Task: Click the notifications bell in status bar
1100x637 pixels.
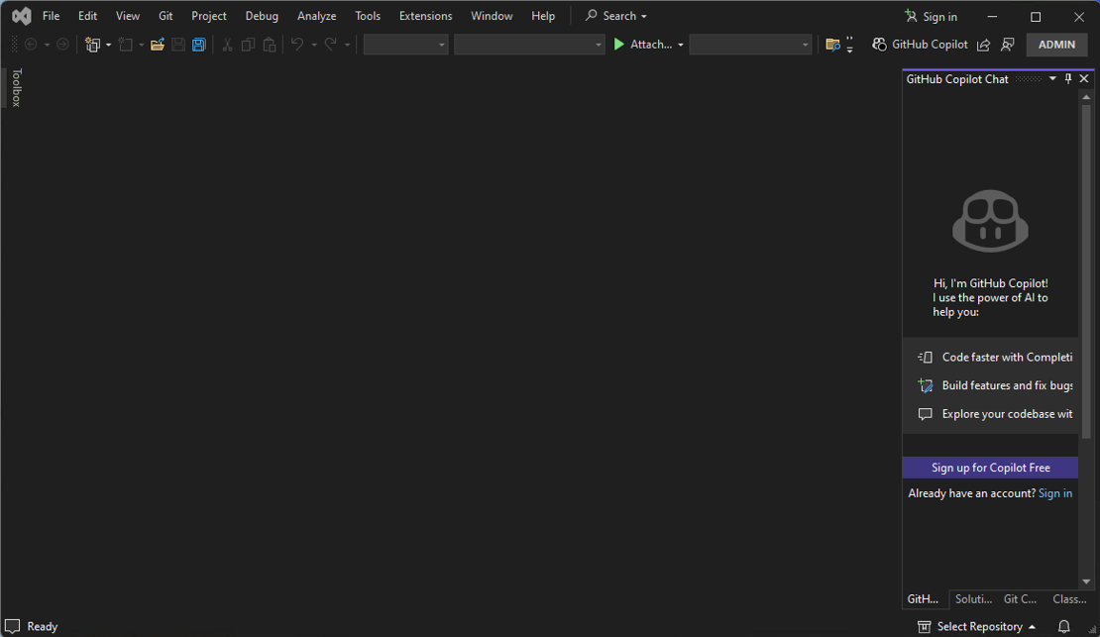Action: (1064, 626)
